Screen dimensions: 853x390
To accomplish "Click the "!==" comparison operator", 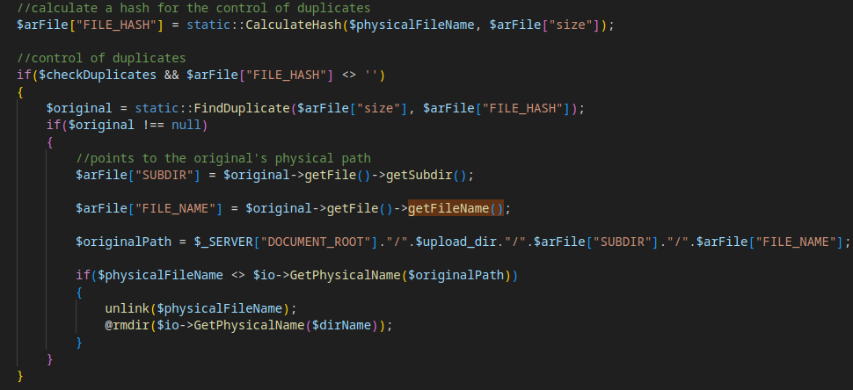I will pos(153,125).
